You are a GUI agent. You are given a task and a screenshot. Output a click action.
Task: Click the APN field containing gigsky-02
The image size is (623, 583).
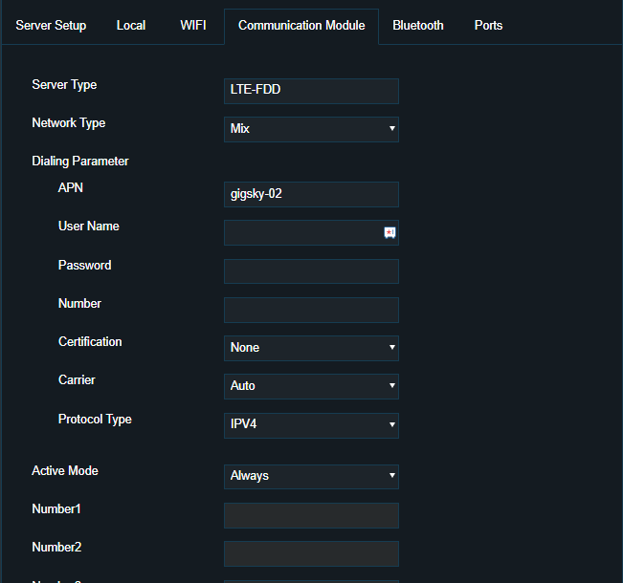(x=311, y=194)
